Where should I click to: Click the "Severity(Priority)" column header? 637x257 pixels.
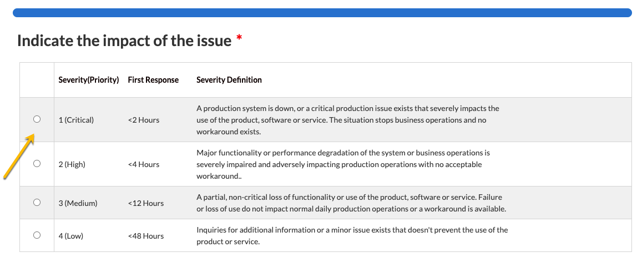(89, 80)
